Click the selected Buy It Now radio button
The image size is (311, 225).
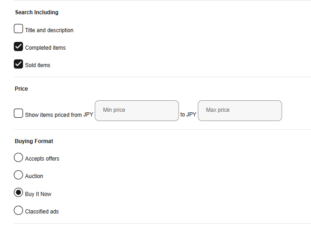pos(18,193)
